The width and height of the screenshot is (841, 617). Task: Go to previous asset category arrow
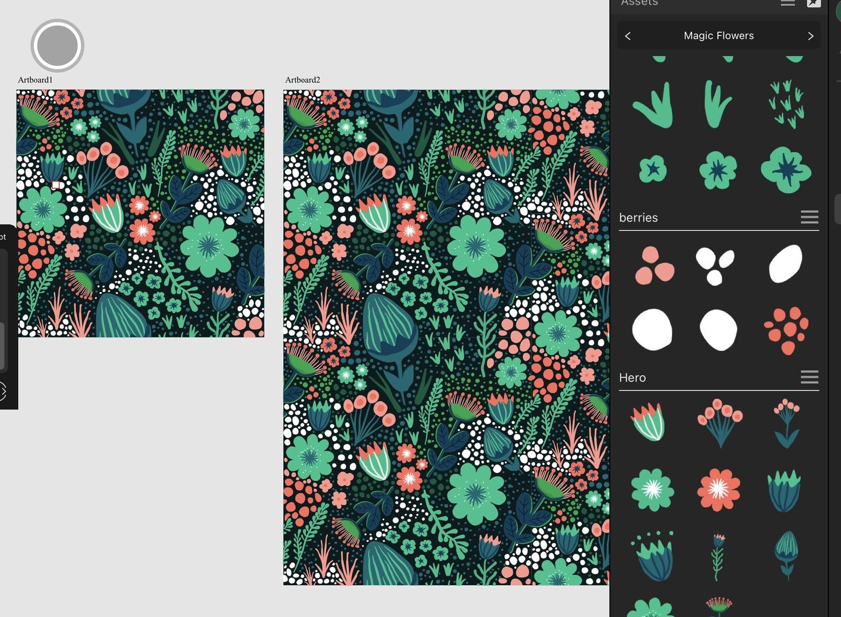[628, 36]
